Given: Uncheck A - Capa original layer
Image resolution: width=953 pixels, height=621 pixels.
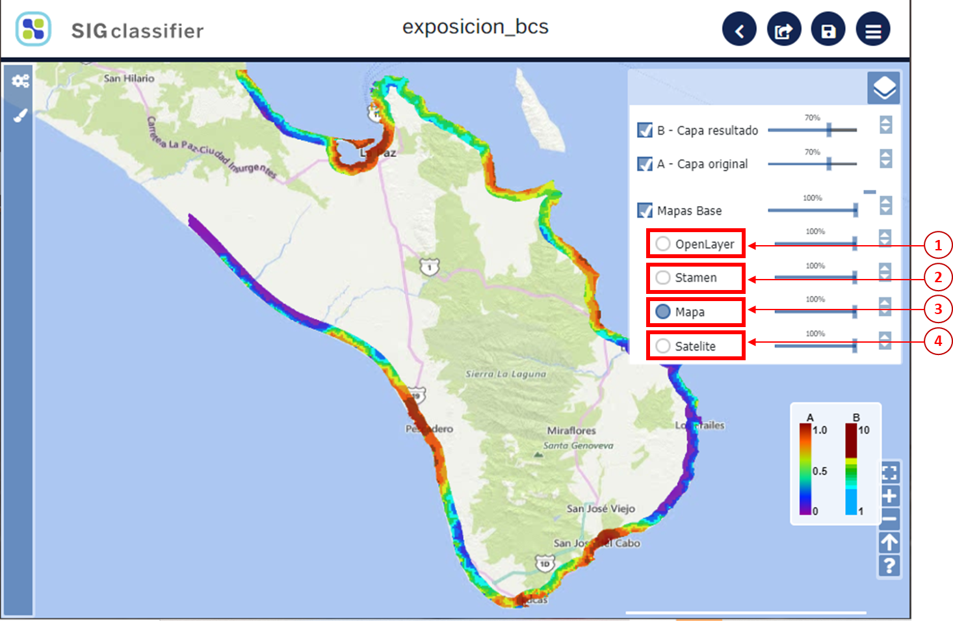Looking at the screenshot, I should pos(645,164).
